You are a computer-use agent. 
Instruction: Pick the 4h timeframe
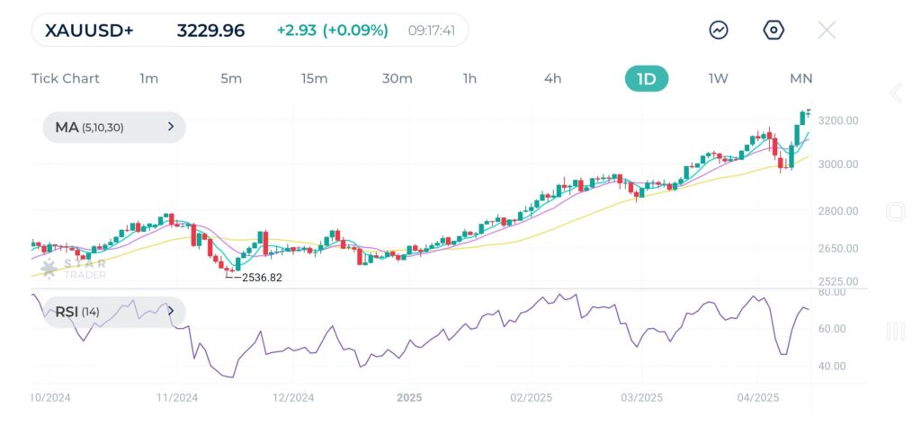coord(552,79)
